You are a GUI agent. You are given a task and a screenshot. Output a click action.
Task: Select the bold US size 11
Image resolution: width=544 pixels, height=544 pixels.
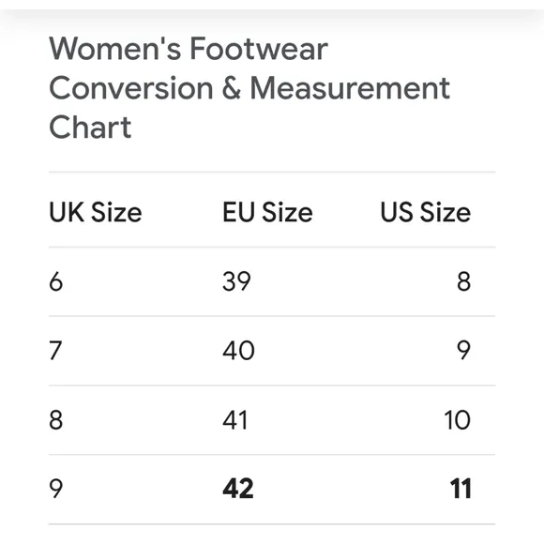(461, 489)
